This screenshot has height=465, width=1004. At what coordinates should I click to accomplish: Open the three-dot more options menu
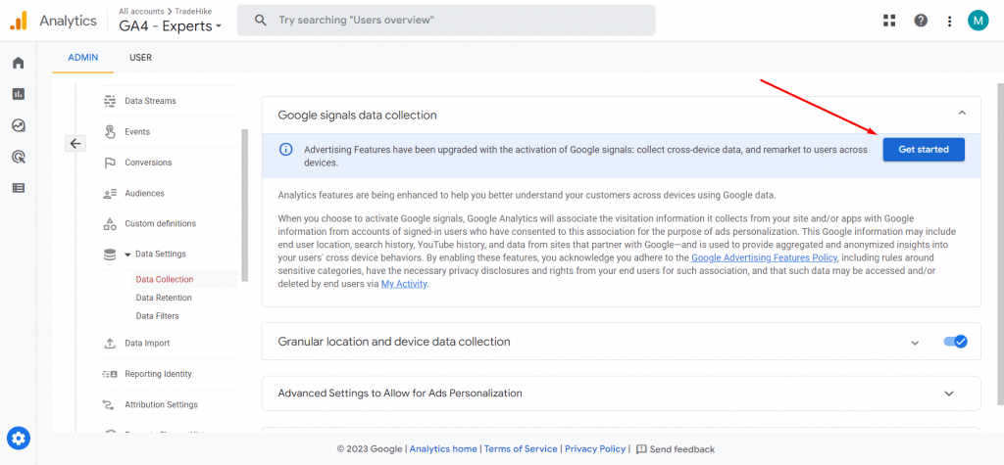pos(949,21)
